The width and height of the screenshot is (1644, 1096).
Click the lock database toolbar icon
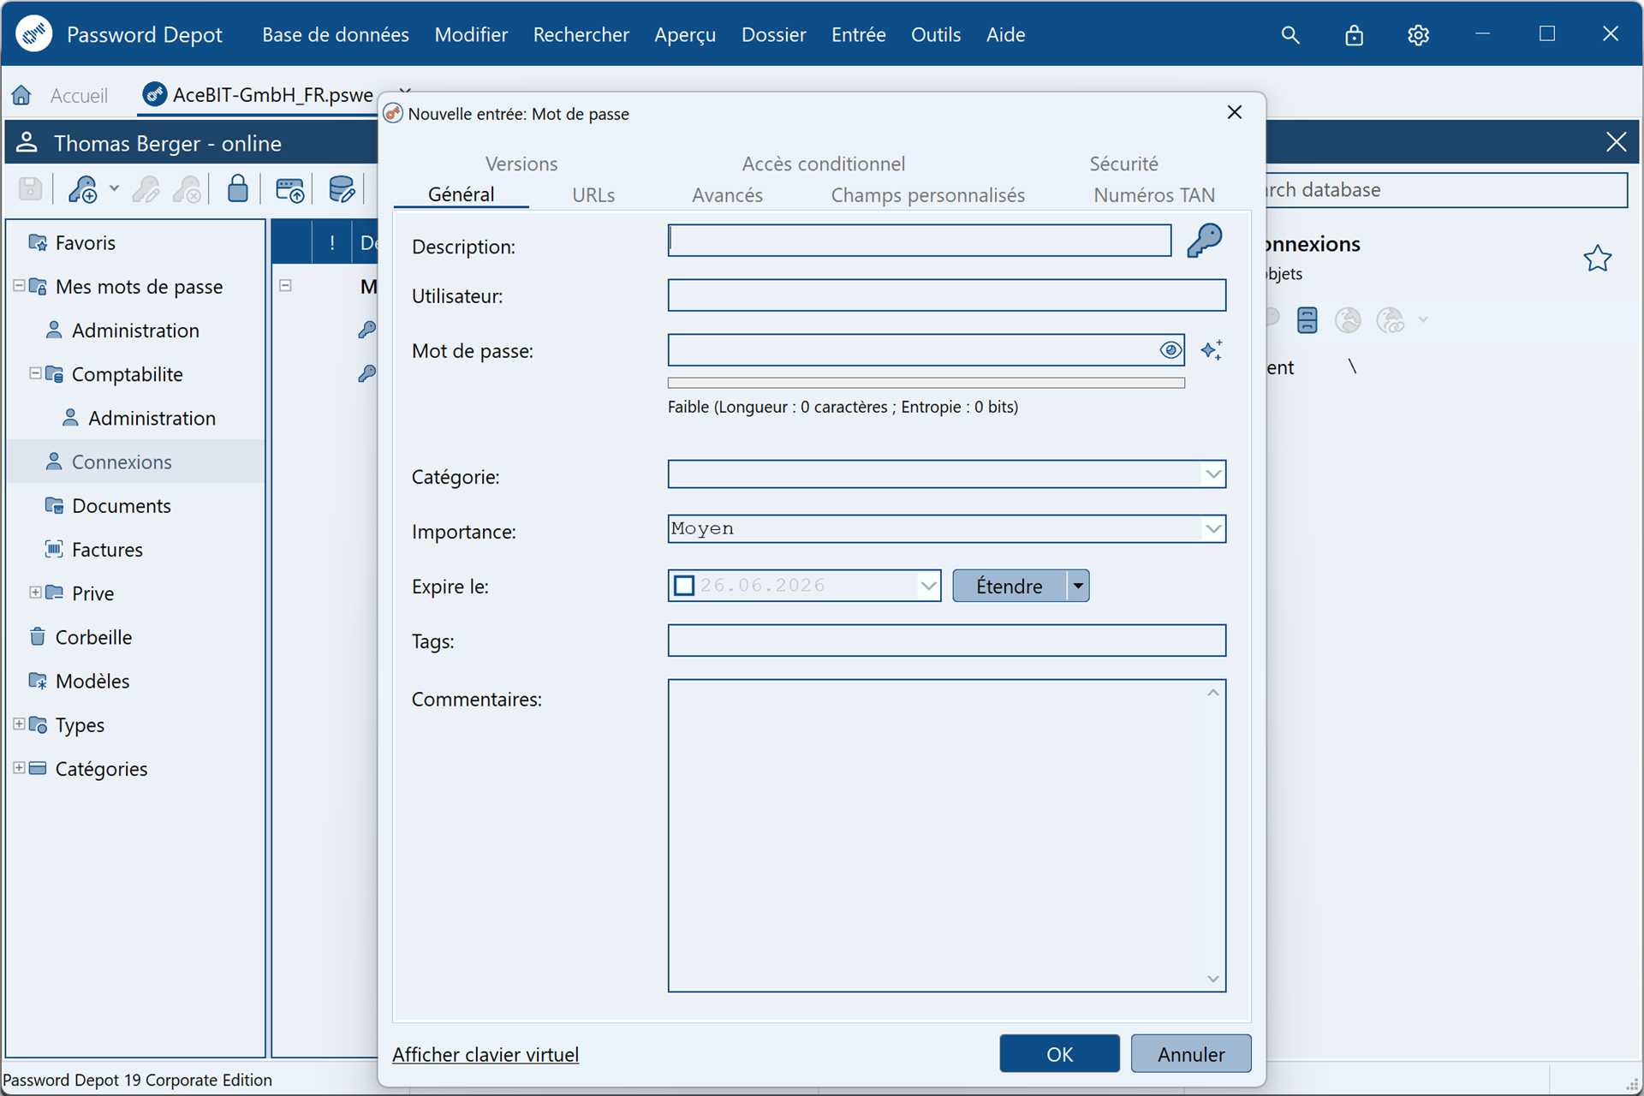tap(238, 188)
